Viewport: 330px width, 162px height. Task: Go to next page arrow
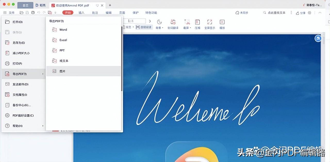click(x=150, y=21)
